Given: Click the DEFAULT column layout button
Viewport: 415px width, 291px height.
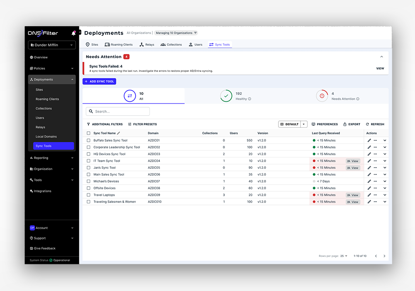Looking at the screenshot, I should [290, 124].
